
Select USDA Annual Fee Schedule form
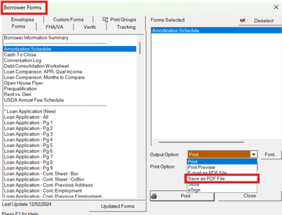coord(70,100)
